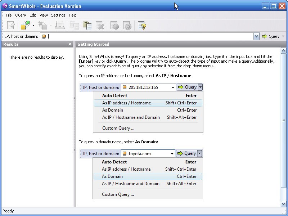
Task: Select the Print results icon
Action: (60, 25)
